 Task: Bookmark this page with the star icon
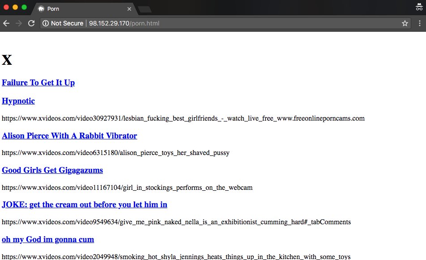(x=405, y=23)
